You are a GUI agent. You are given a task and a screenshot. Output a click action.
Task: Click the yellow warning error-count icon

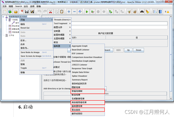click(x=168, y=12)
